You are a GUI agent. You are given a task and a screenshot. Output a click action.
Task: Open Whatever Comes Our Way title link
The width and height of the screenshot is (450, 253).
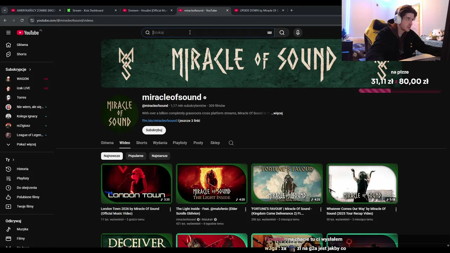pyautogui.click(x=356, y=211)
